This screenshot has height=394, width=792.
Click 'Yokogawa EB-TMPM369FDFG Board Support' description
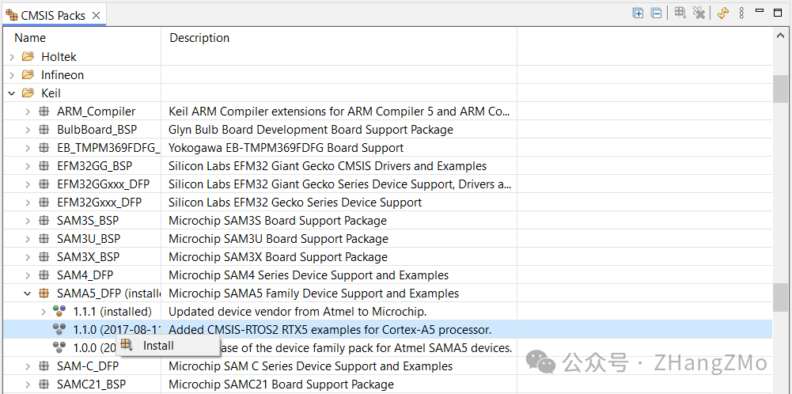coord(286,148)
